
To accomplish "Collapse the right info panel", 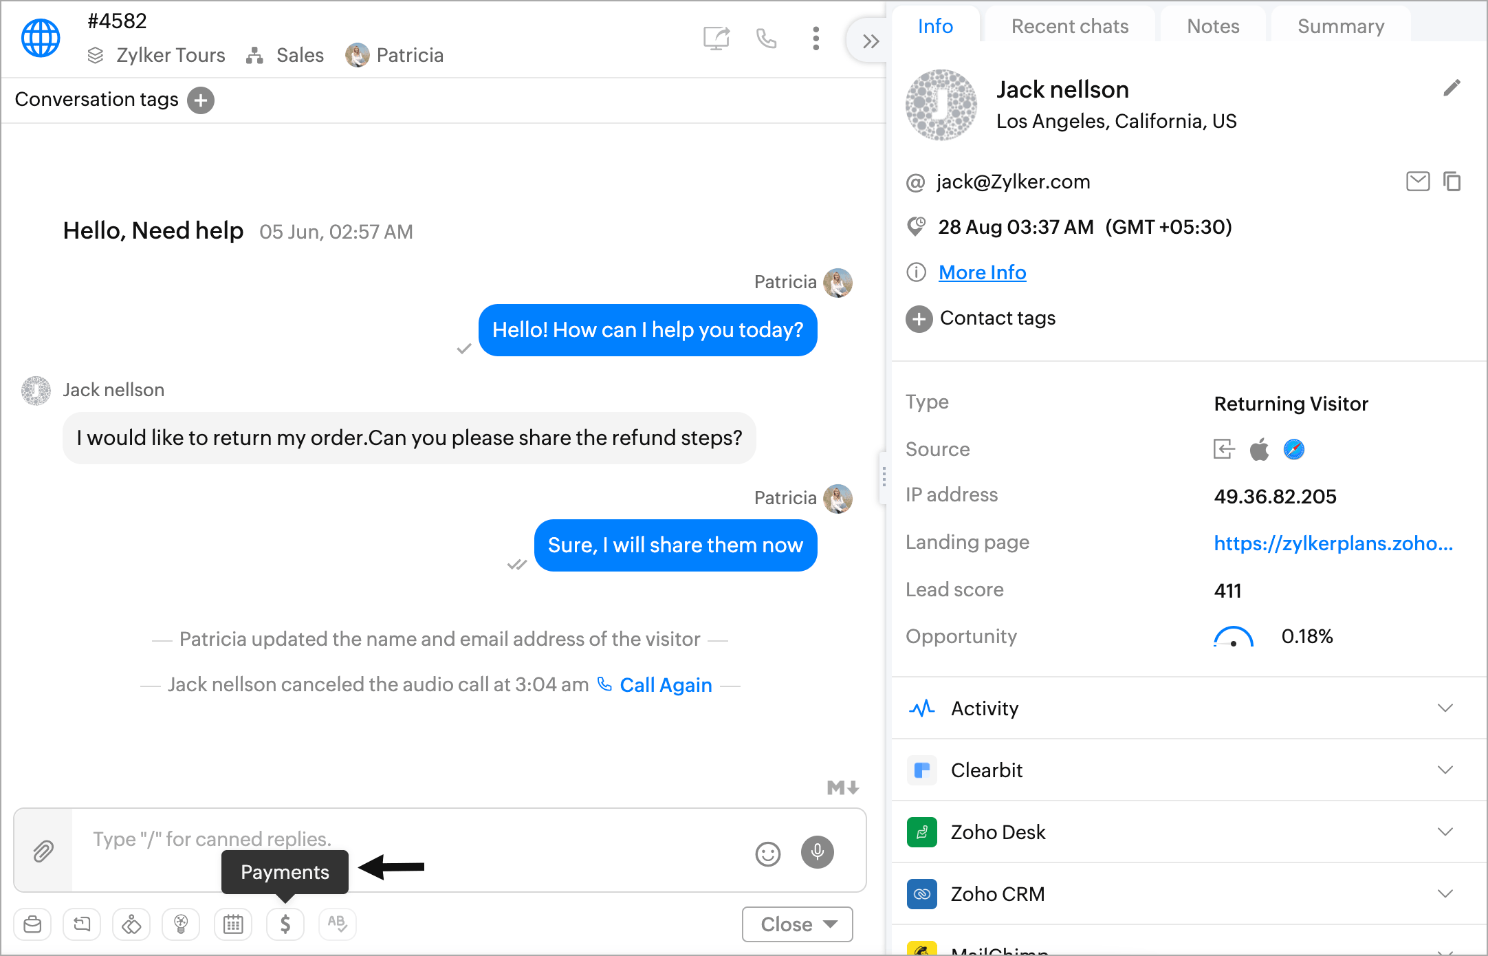I will pos(871,41).
